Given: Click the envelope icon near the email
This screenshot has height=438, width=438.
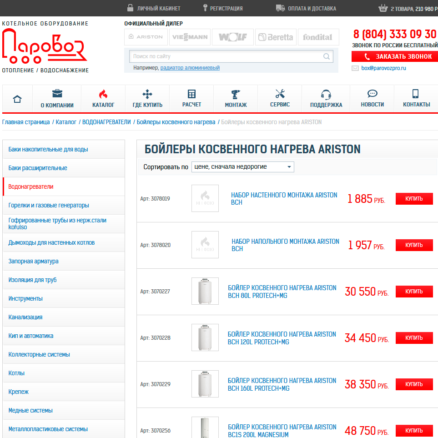Looking at the screenshot, I should coord(355,68).
